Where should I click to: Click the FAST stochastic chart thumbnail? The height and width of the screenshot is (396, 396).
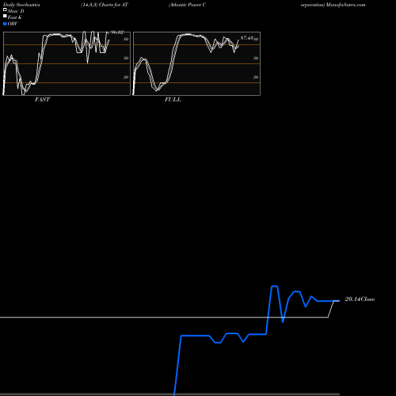[67, 63]
